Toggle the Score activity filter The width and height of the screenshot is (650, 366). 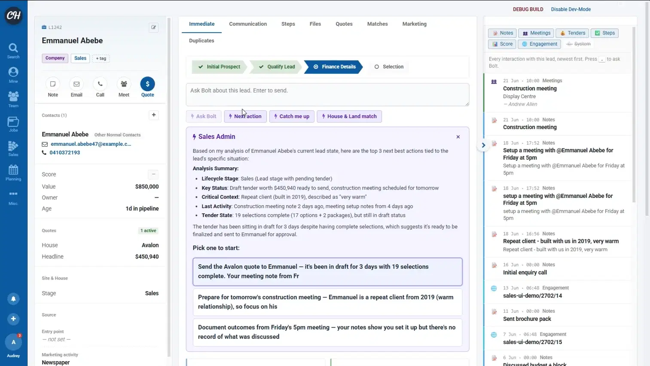502,44
